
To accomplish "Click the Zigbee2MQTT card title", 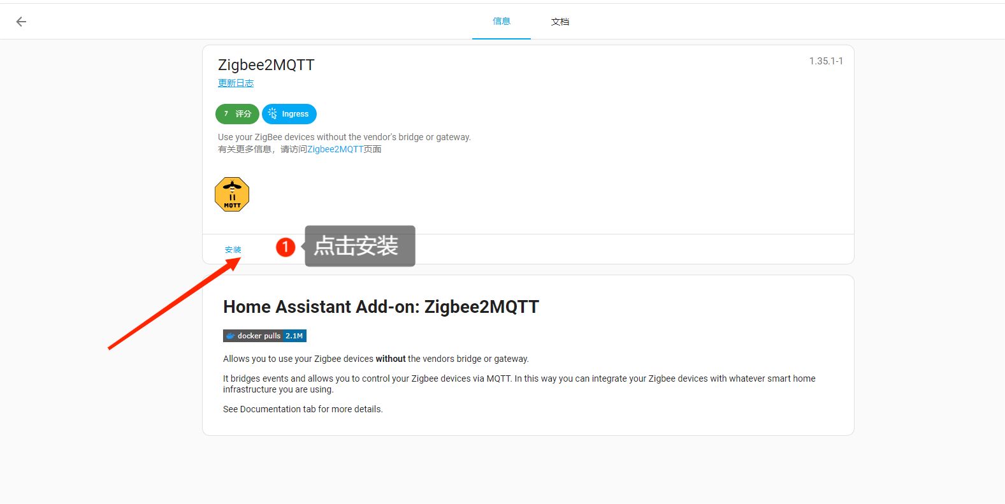I will [x=266, y=65].
